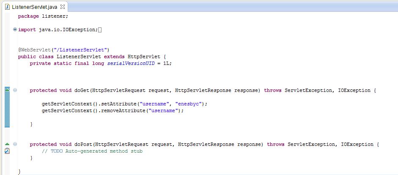This screenshot has height=175, width=398.
Task: Click the override marker beside doPost
Action: [x=7, y=145]
